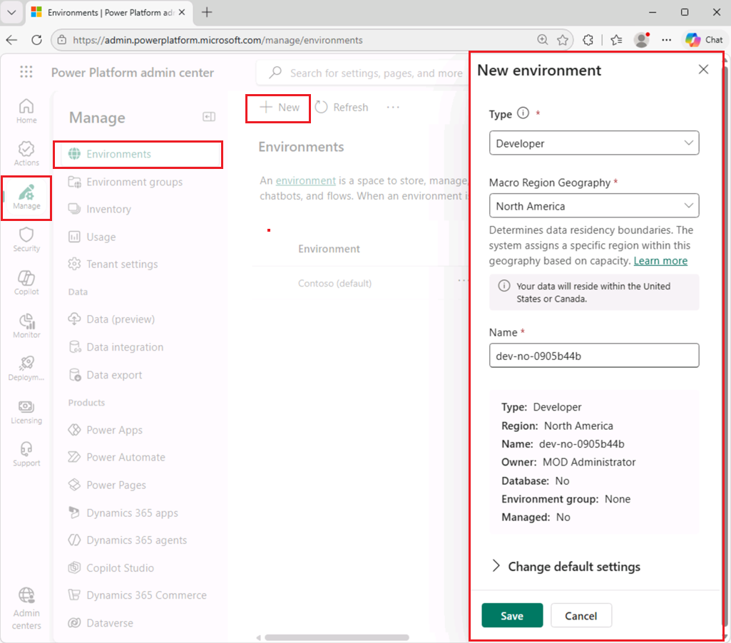This screenshot has height=643, width=731.
Task: Open Monitor in left rail
Action: coord(26,326)
